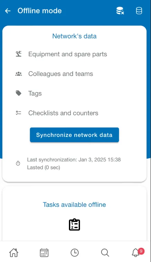Open search from the bottom bar
Screen dimensions: 151x262
(x=105, y=253)
